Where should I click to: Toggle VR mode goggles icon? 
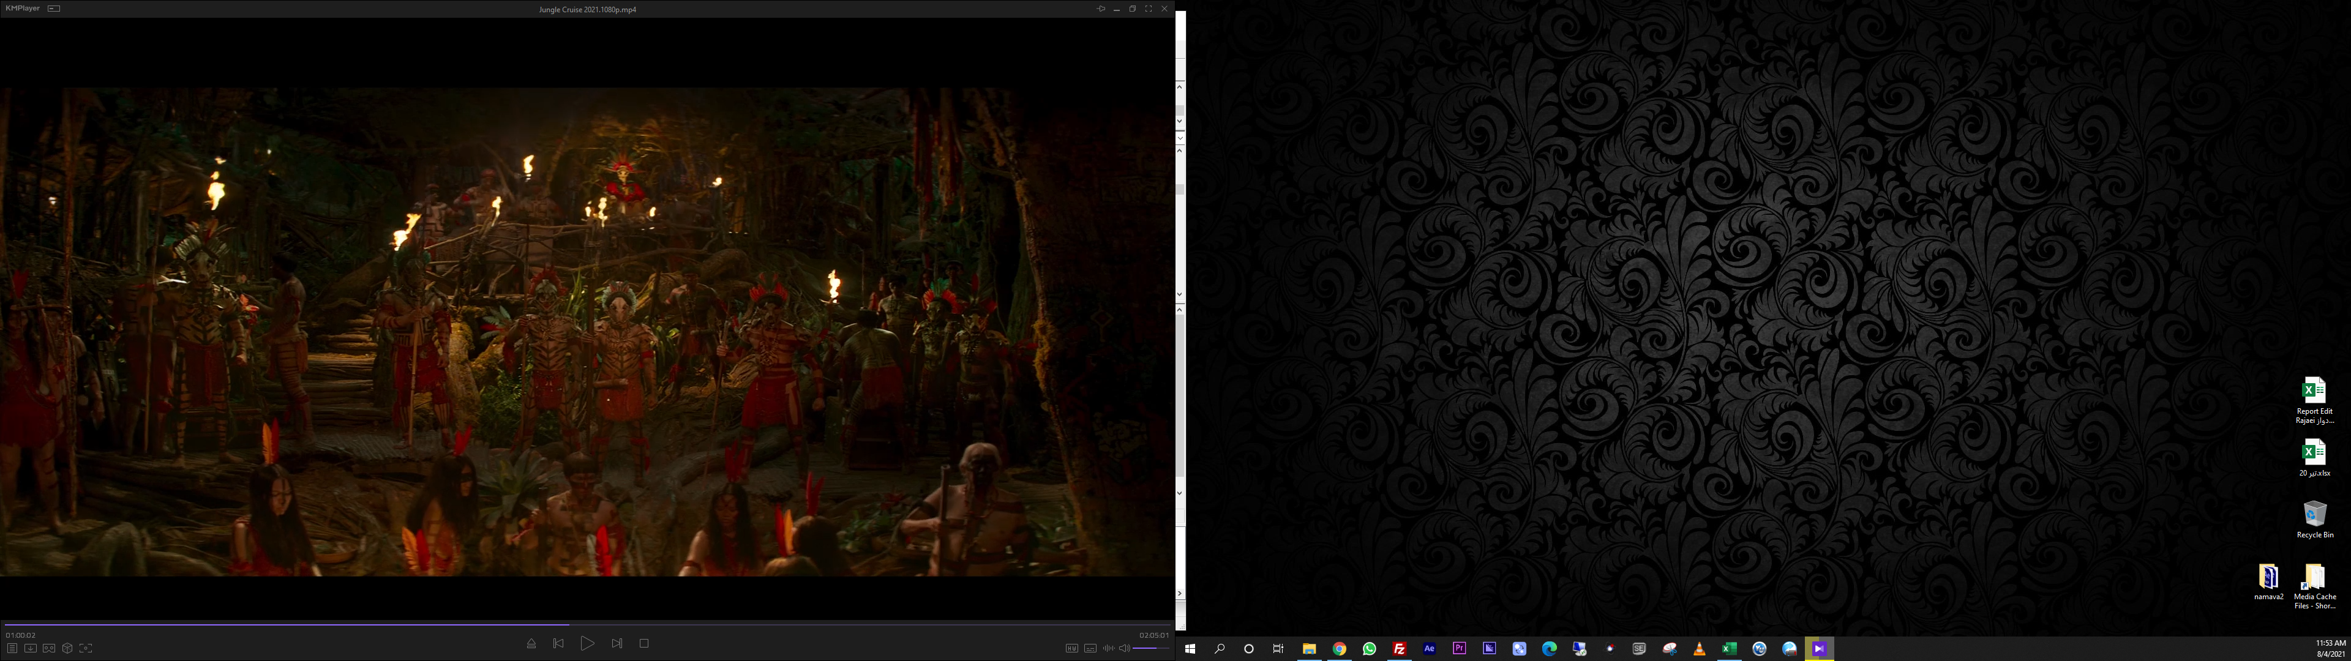coord(49,648)
